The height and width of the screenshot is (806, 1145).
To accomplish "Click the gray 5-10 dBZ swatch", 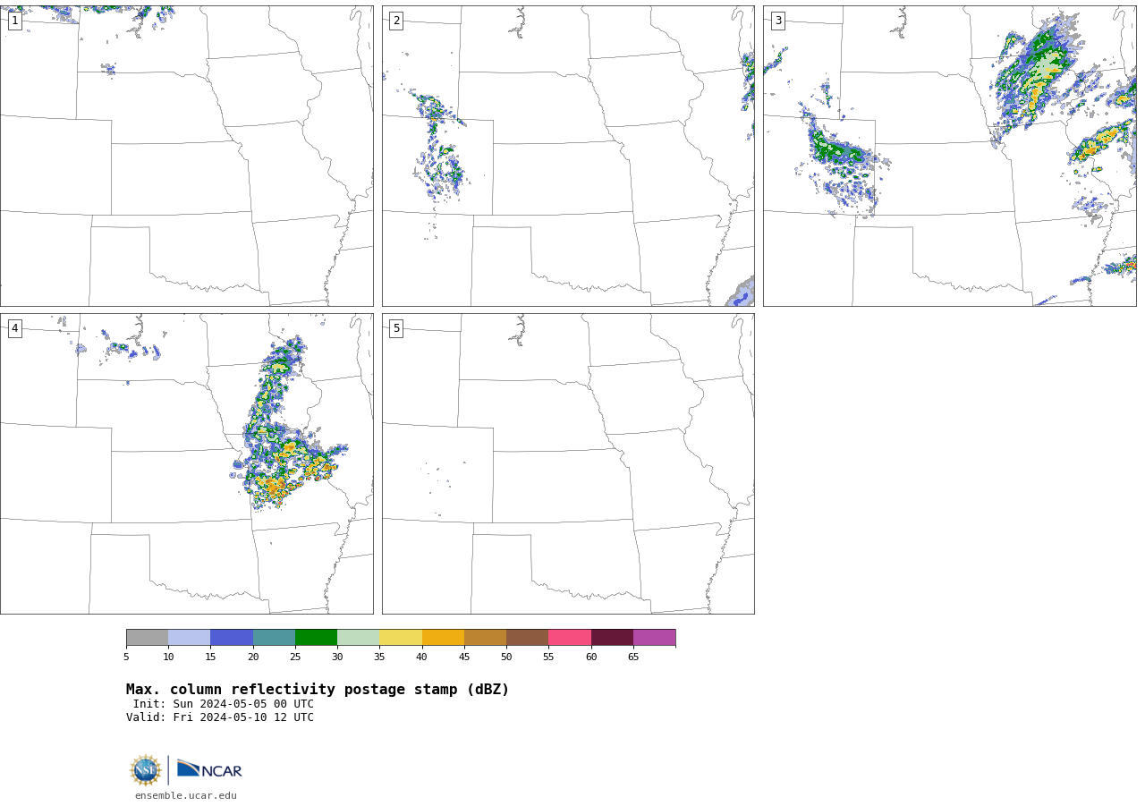I will (147, 638).
